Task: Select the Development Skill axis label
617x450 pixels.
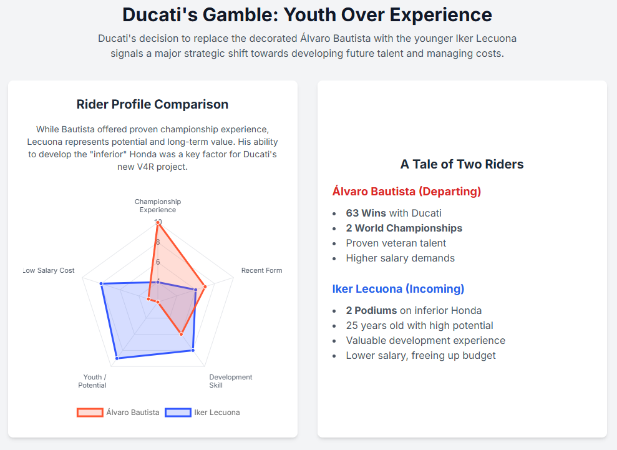Action: click(230, 381)
